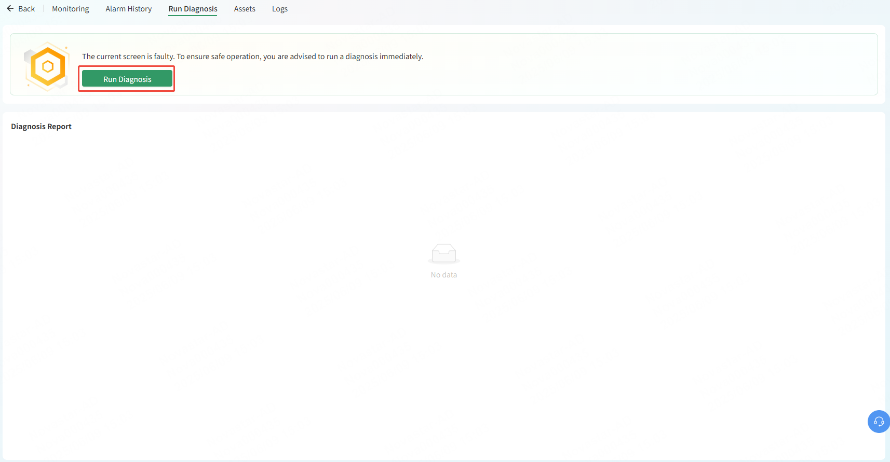View the Logs tab
This screenshot has height=462, width=890.
280,9
